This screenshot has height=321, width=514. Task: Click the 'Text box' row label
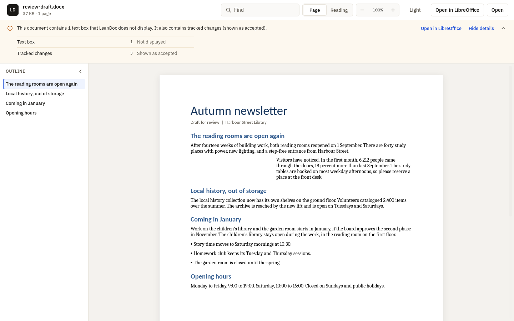pos(26,42)
